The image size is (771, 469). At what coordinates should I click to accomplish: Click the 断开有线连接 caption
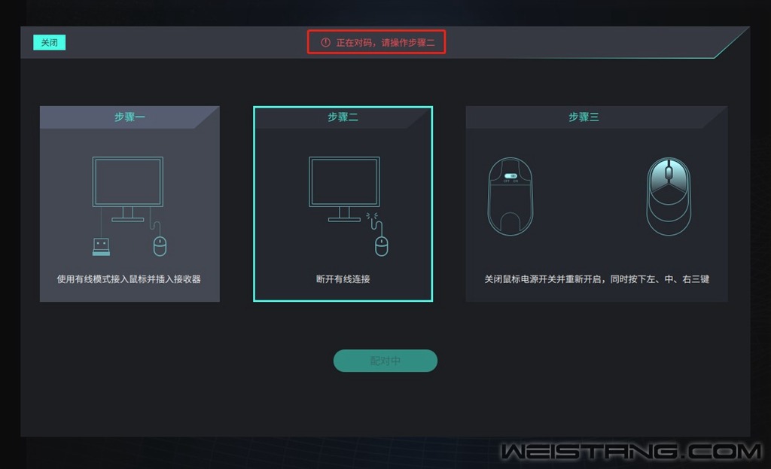tap(343, 279)
